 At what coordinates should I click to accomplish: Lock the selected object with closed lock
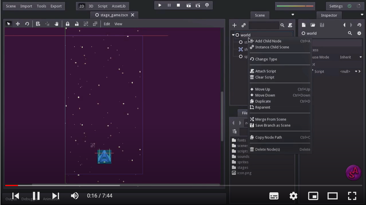coord(67,24)
